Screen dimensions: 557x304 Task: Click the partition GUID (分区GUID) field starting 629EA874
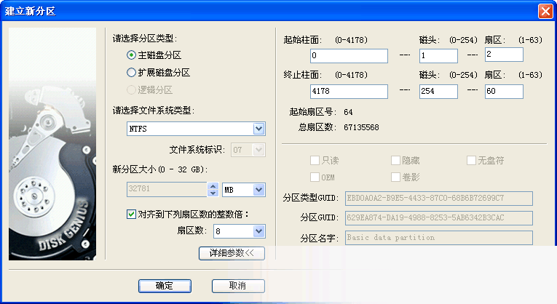coord(439,217)
